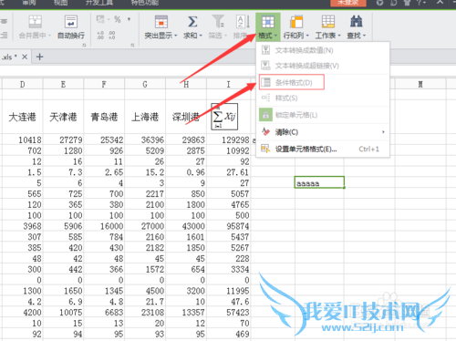
Task: Click the Worksheet (工作表) icon
Action: [x=328, y=22]
